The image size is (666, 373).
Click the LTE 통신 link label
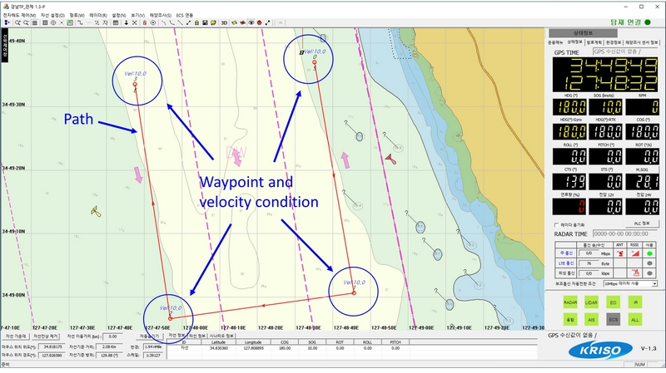click(x=566, y=263)
